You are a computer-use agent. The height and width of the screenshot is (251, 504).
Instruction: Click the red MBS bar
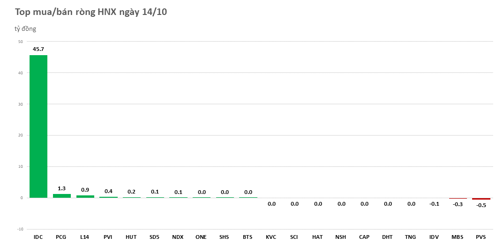[458, 198]
